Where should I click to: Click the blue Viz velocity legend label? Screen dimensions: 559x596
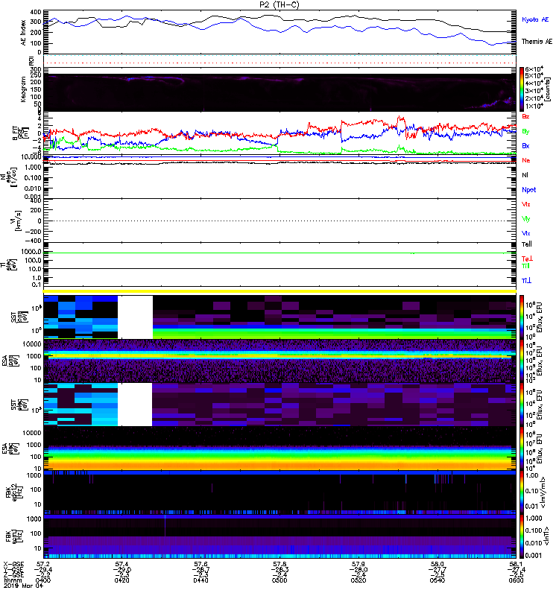pyautogui.click(x=526, y=233)
